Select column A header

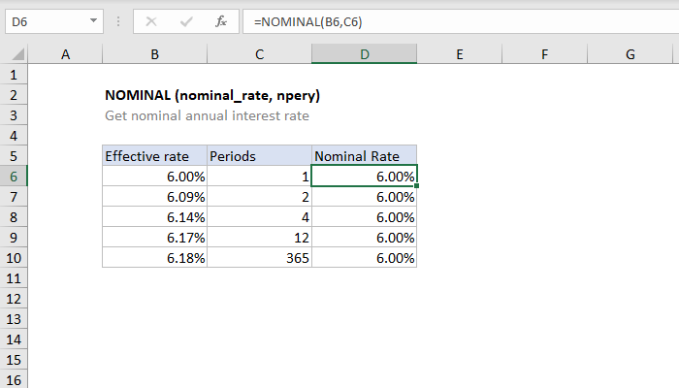click(x=65, y=54)
